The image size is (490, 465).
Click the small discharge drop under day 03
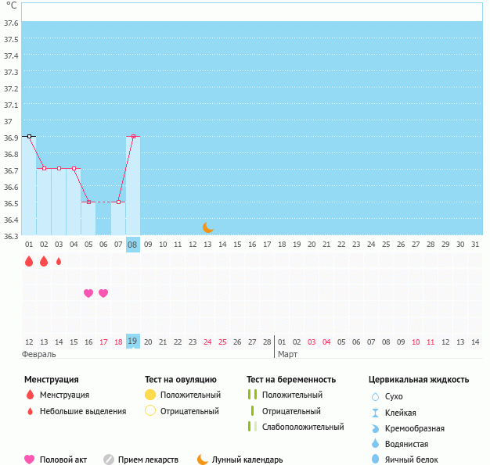[x=59, y=261]
